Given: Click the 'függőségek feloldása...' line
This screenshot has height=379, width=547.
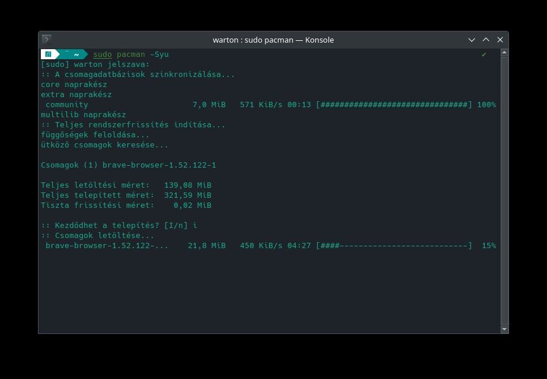Looking at the screenshot, I should click(95, 135).
